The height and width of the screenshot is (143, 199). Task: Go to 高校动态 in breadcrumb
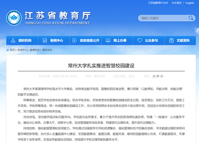coord(47,50)
